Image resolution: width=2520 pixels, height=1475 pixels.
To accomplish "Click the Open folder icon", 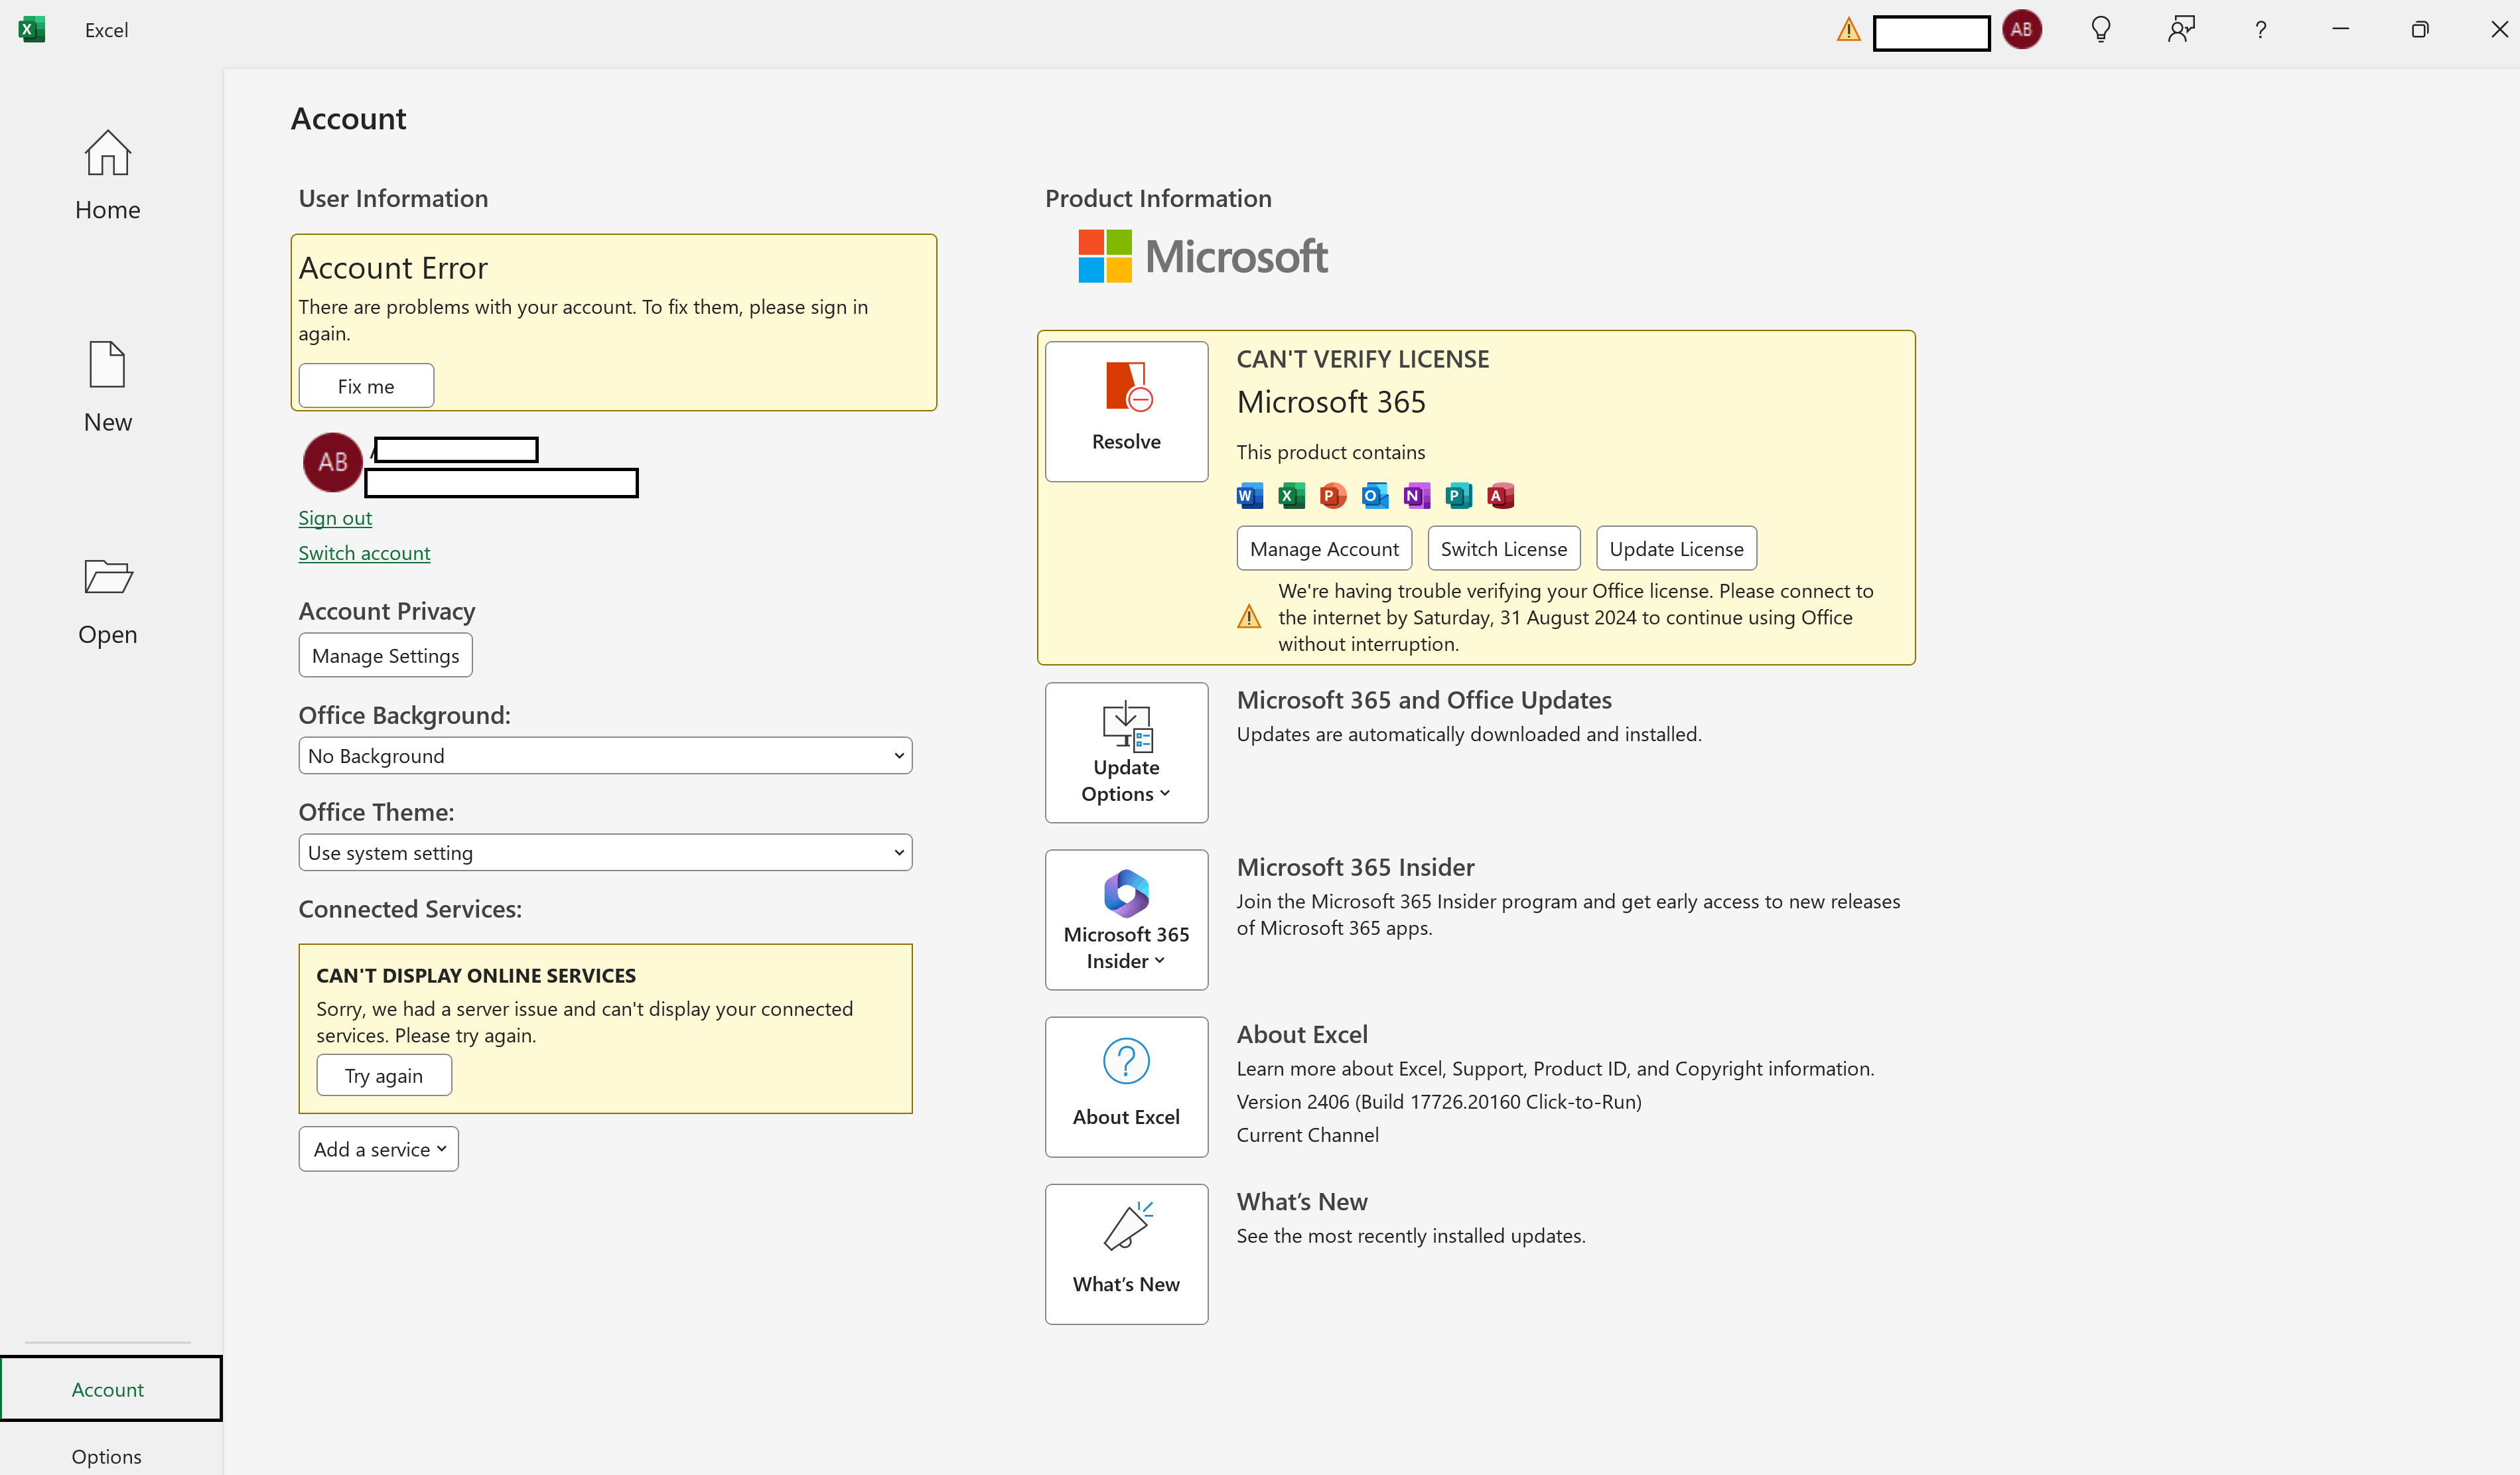I will [107, 577].
